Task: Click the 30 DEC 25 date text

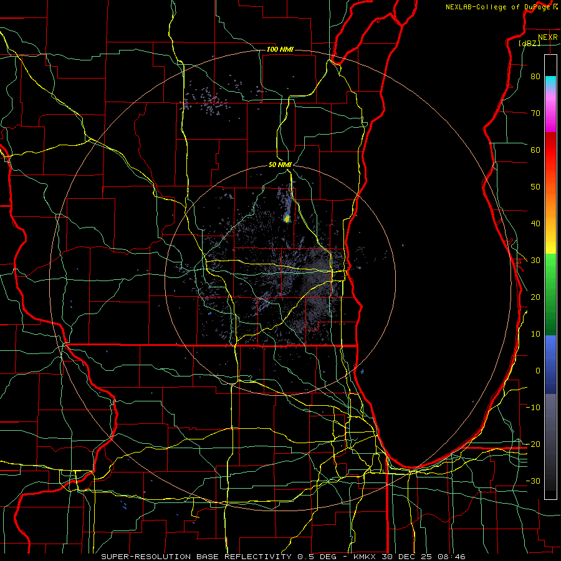Action: 407,557
